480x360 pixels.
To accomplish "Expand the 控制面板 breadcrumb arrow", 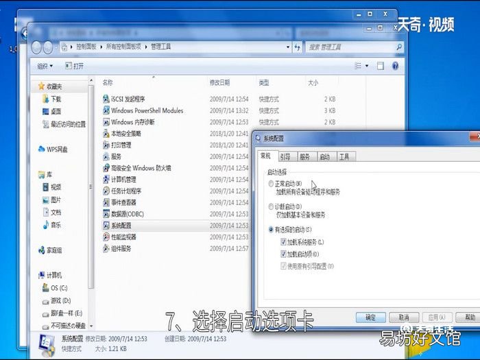I will pyautogui.click(x=101, y=47).
